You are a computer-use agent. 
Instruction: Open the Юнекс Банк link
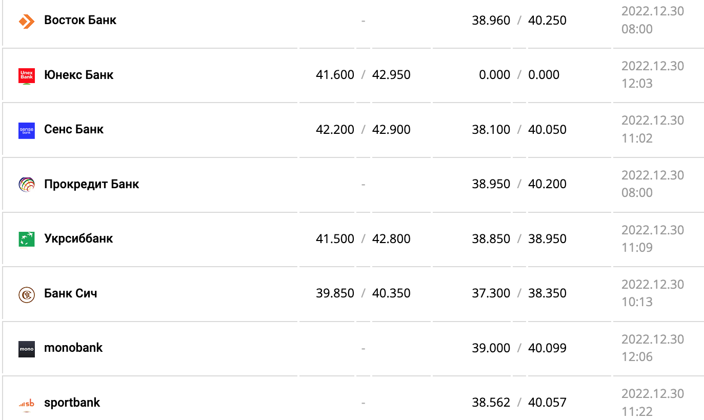pos(78,75)
